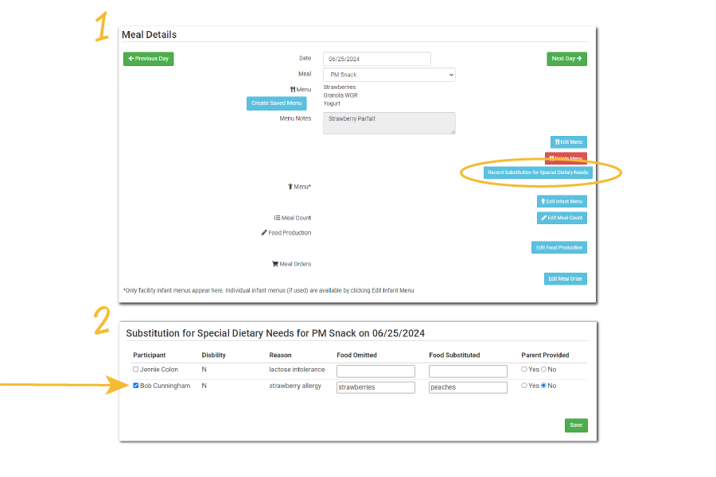Screen dimensions: 716x477
Task: Open the Edit Infant Menu button
Action: (562, 202)
